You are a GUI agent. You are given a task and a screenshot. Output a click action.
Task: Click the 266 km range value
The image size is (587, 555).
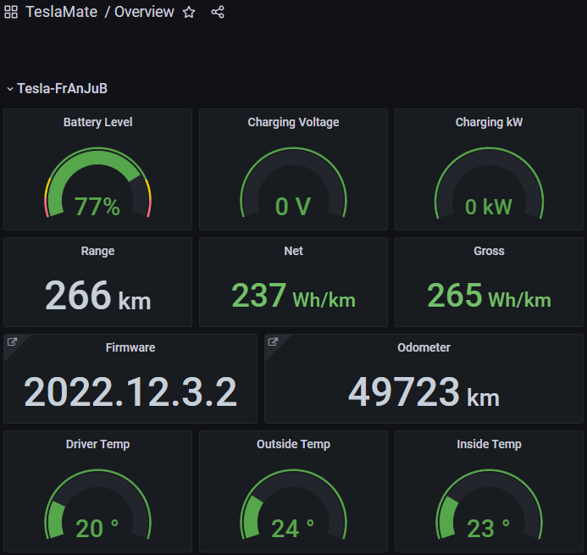[x=97, y=296]
